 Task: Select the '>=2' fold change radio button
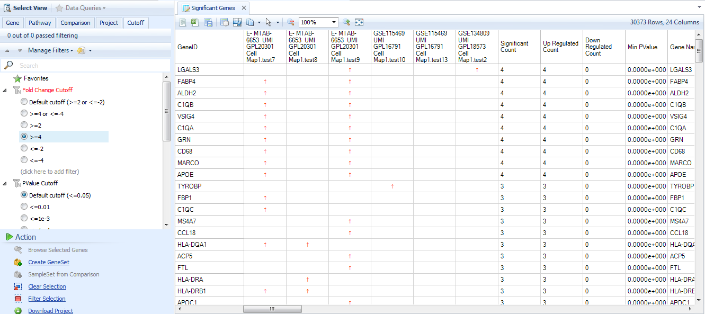click(24, 125)
